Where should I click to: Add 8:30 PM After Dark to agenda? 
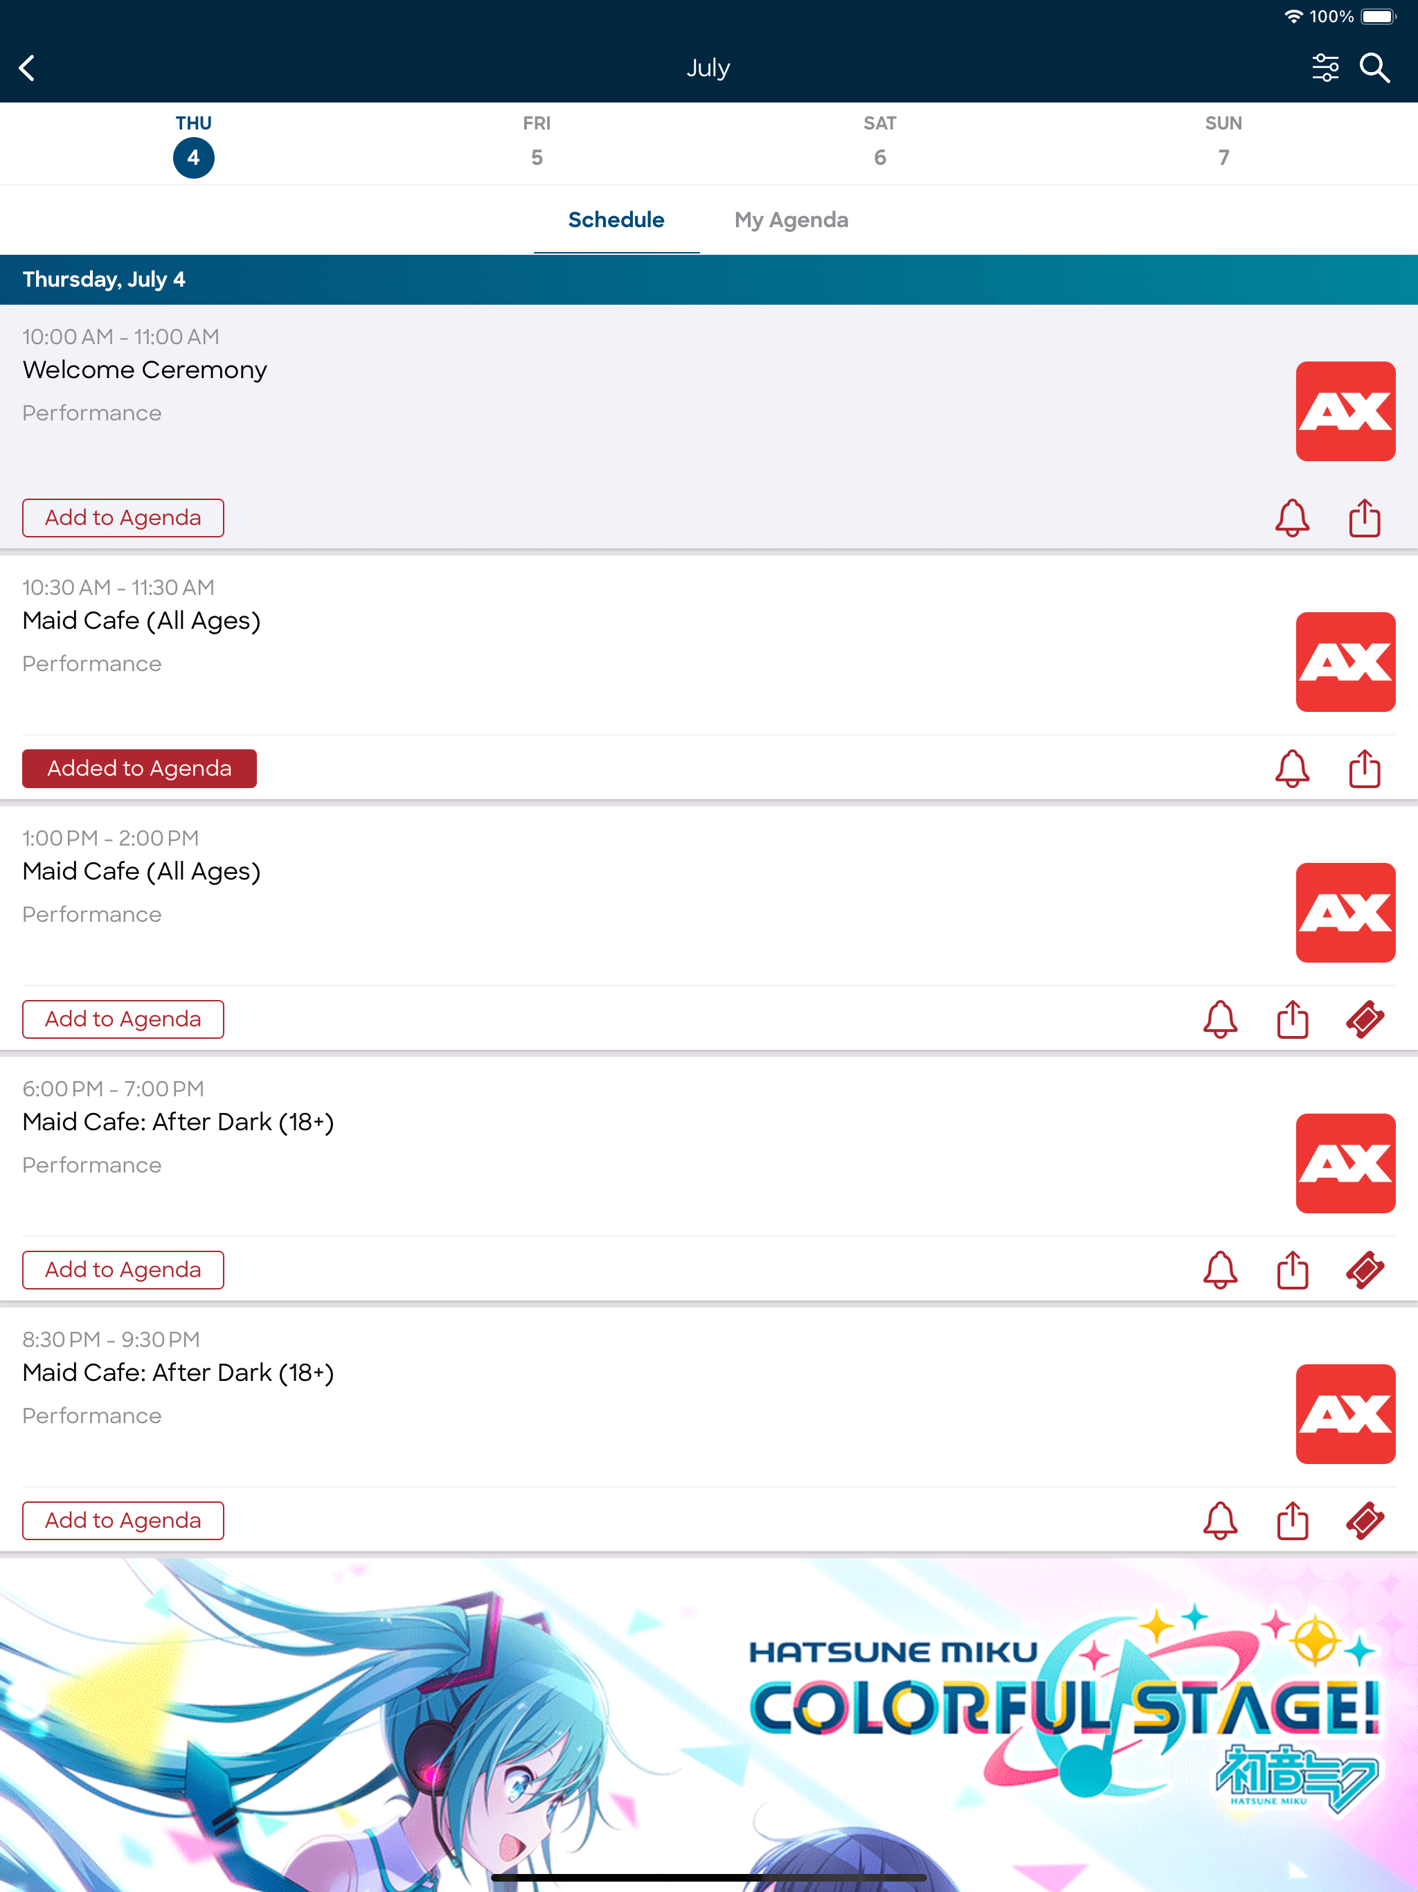pyautogui.click(x=123, y=1521)
